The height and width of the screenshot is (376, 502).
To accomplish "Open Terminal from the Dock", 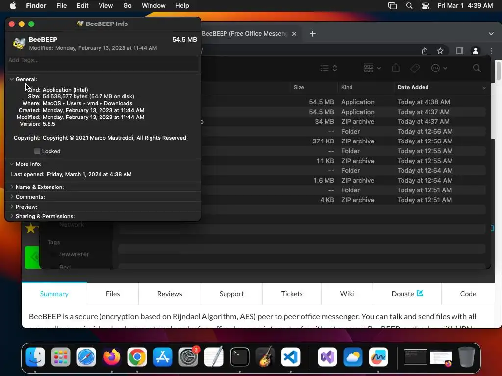I will point(239,357).
